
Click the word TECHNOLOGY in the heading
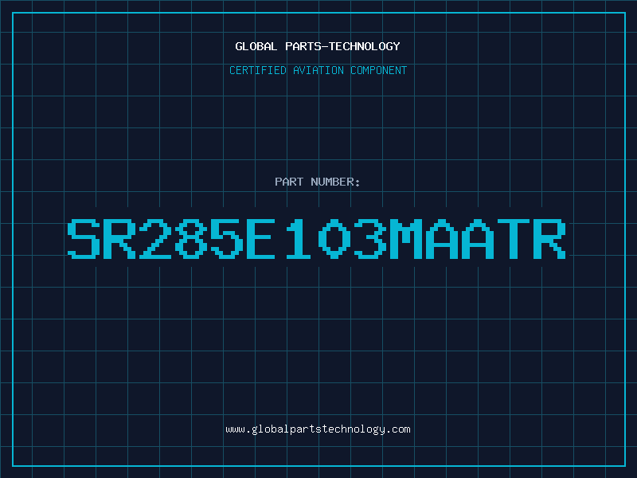pos(365,46)
